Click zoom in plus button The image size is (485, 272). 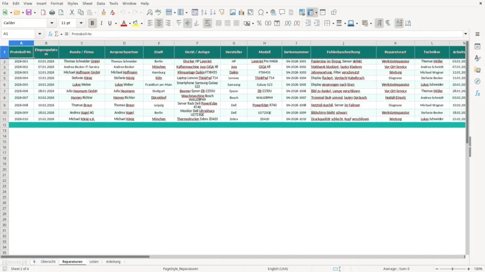coord(468,269)
